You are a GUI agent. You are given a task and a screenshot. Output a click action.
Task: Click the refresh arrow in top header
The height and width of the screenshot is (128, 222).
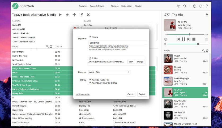[184, 6]
